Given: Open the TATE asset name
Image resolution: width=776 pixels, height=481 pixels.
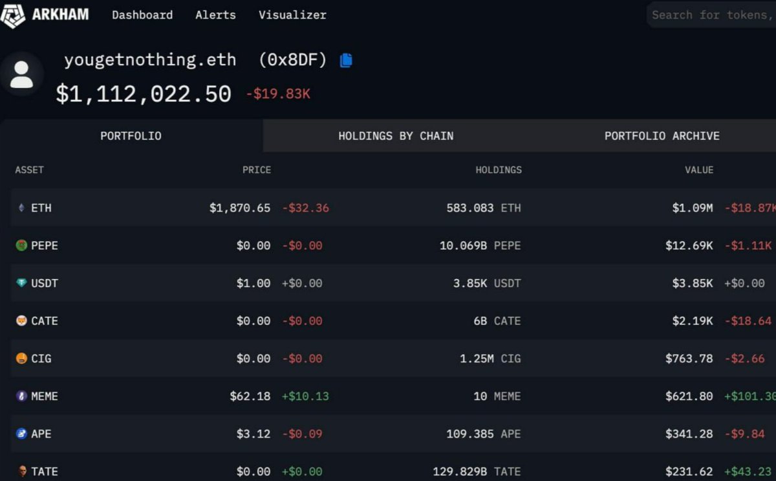Looking at the screenshot, I should [45, 471].
